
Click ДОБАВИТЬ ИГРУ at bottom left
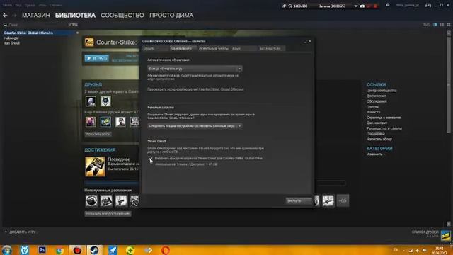20,232
